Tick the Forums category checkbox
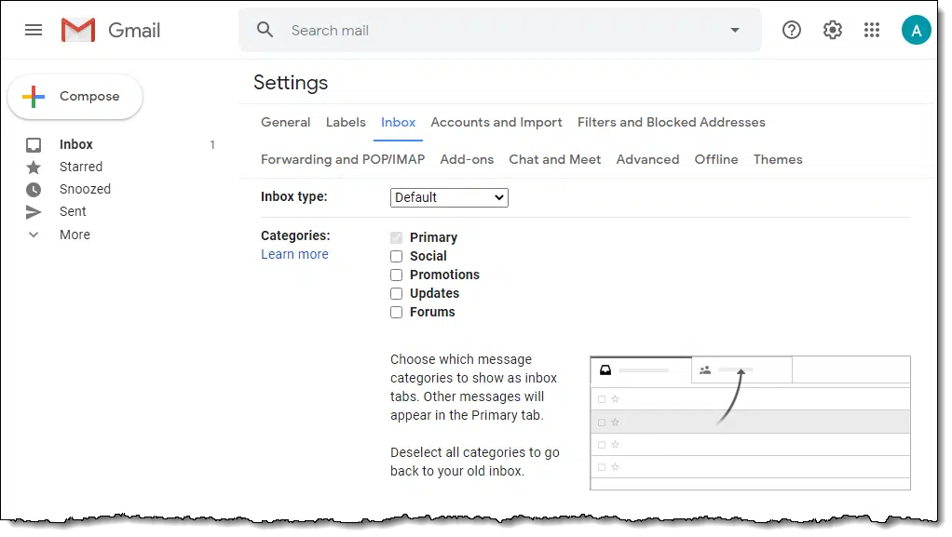This screenshot has width=952, height=537. point(397,313)
